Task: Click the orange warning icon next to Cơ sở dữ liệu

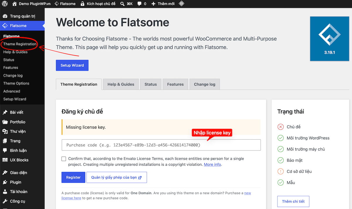Action: coord(281,171)
